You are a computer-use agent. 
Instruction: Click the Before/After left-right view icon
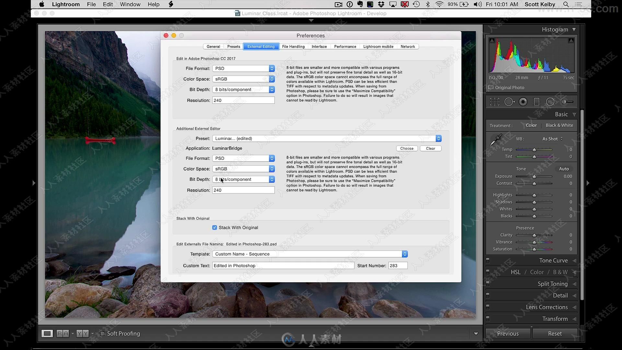tap(63, 333)
